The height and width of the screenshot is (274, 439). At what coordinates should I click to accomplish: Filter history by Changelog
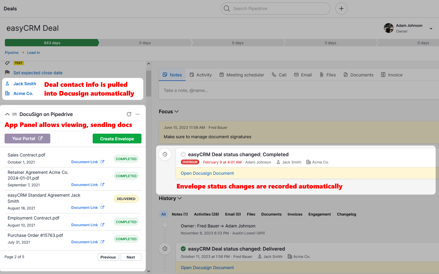pos(346,214)
